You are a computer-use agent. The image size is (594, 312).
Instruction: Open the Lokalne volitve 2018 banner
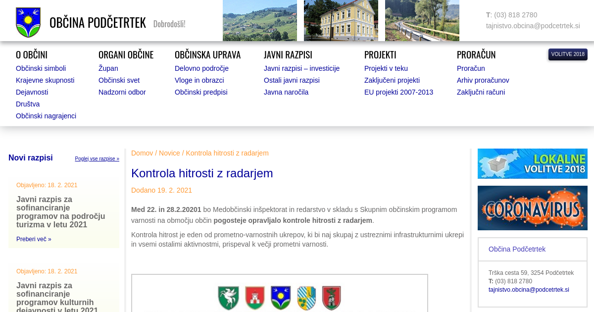(x=532, y=163)
